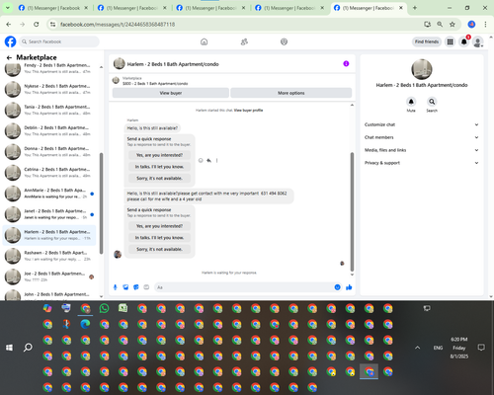This screenshot has width=494, height=395.
Task: Click the Find friends button
Action: [x=427, y=41]
